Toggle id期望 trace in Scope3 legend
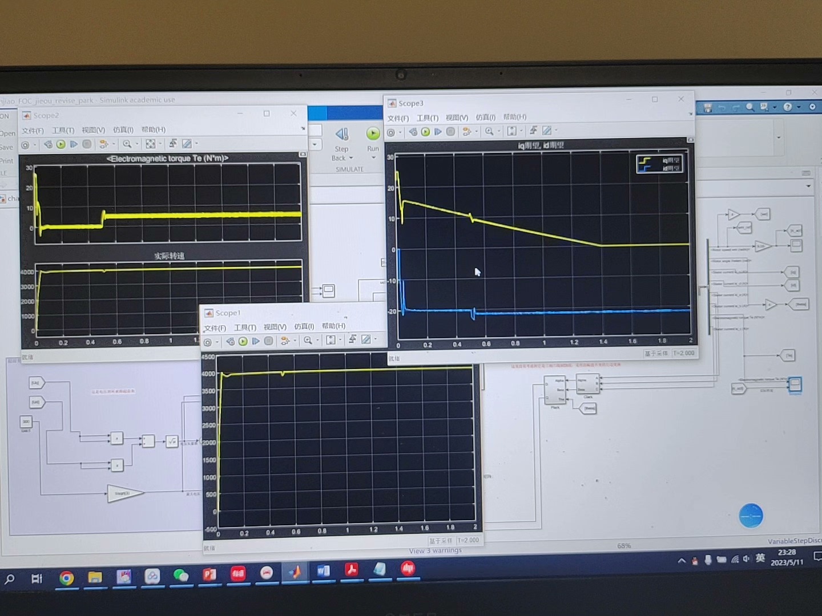 pyautogui.click(x=661, y=168)
